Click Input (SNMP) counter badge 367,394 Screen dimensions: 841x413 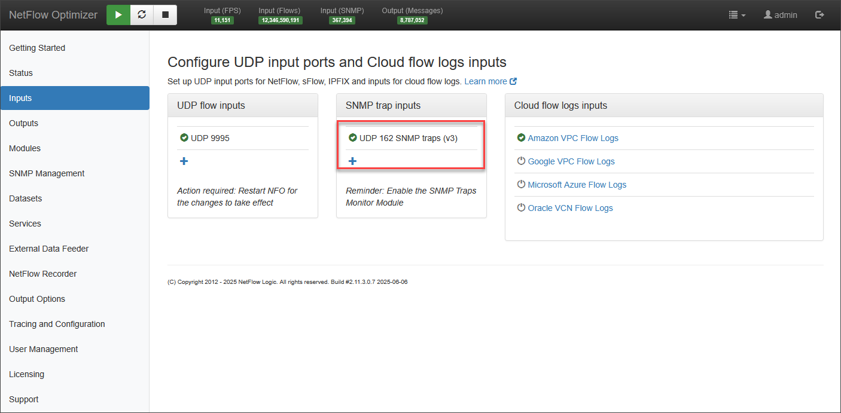point(342,20)
